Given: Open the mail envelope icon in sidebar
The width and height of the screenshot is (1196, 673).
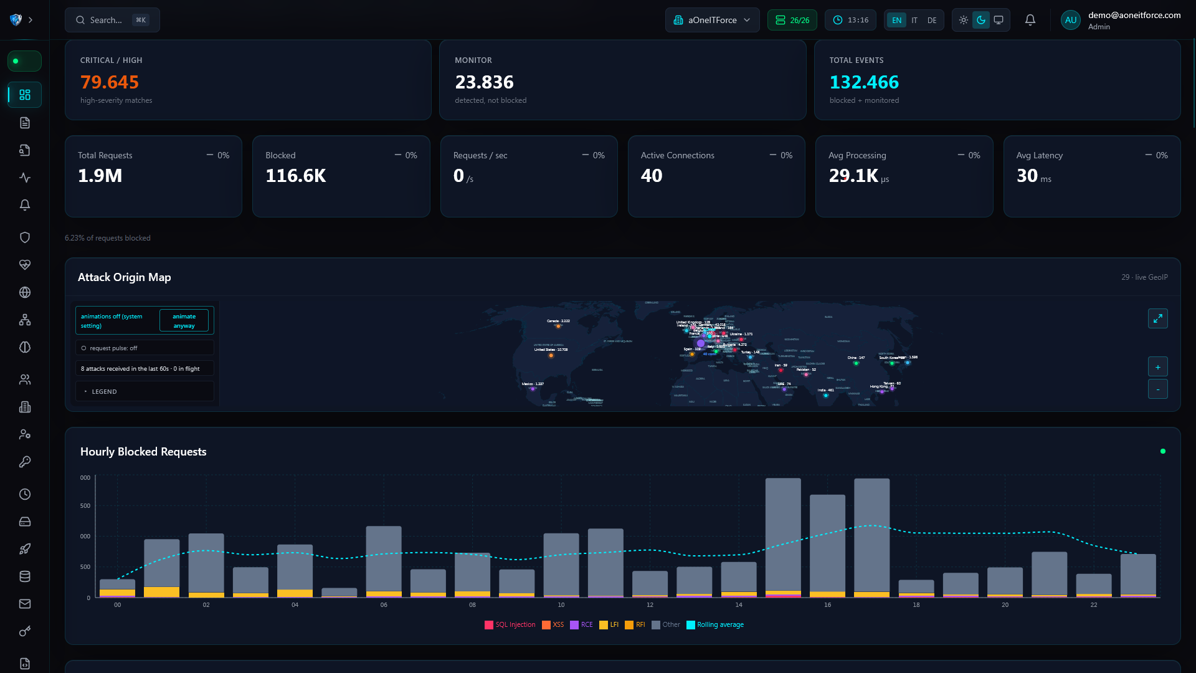Looking at the screenshot, I should coord(25,604).
